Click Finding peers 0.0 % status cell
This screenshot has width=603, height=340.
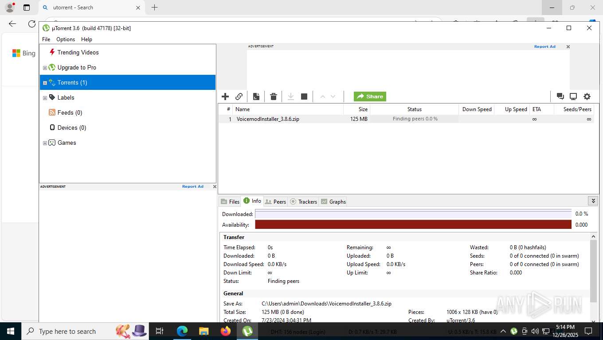pos(415,119)
